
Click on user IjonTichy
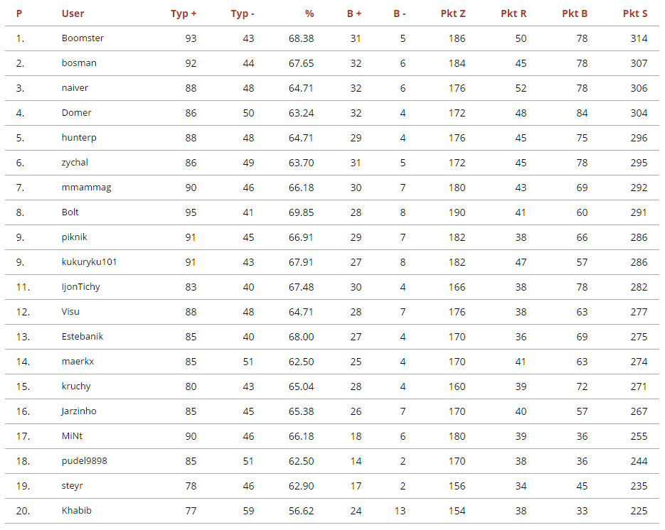click(80, 287)
